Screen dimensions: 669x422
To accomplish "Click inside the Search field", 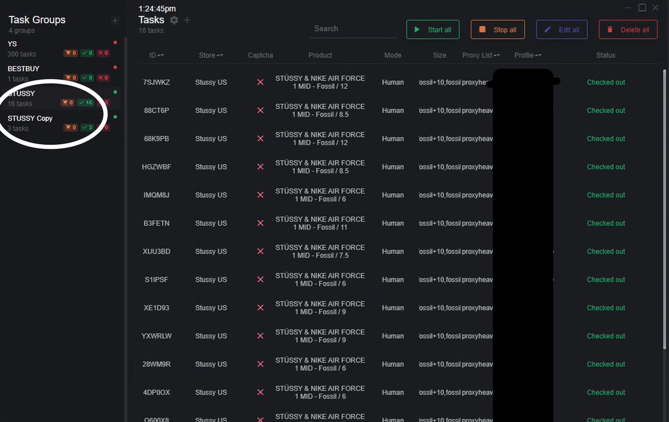I will [x=353, y=28].
